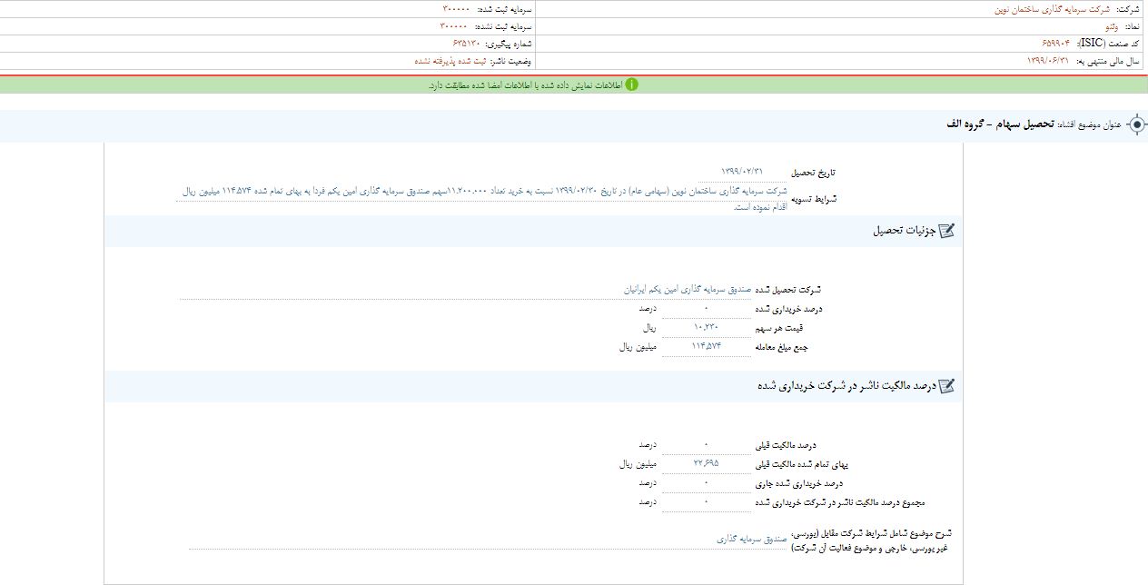Click the edit icon next to جزئیات تحصیل
The height and width of the screenshot is (585, 1148).
pyautogui.click(x=946, y=231)
